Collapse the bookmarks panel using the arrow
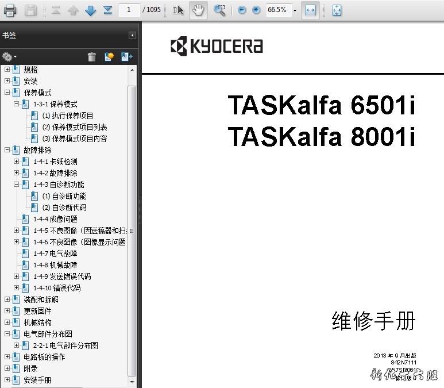 132,36
